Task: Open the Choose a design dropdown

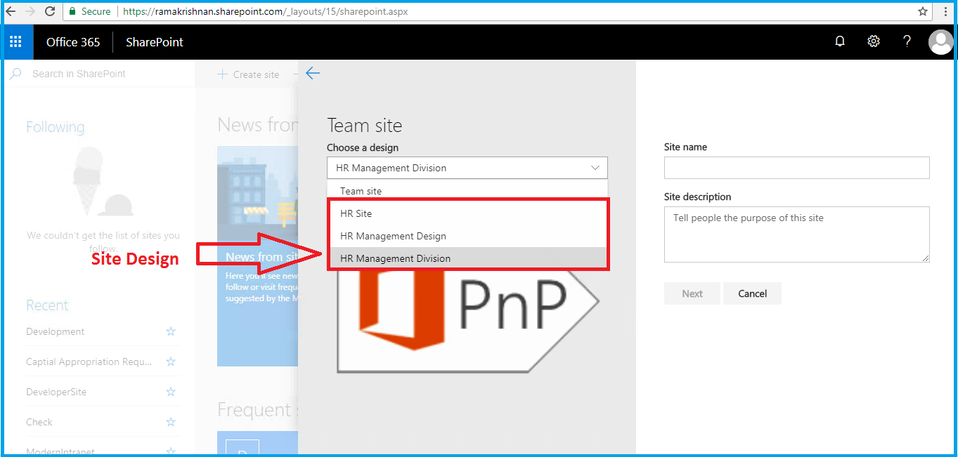Action: (x=467, y=168)
